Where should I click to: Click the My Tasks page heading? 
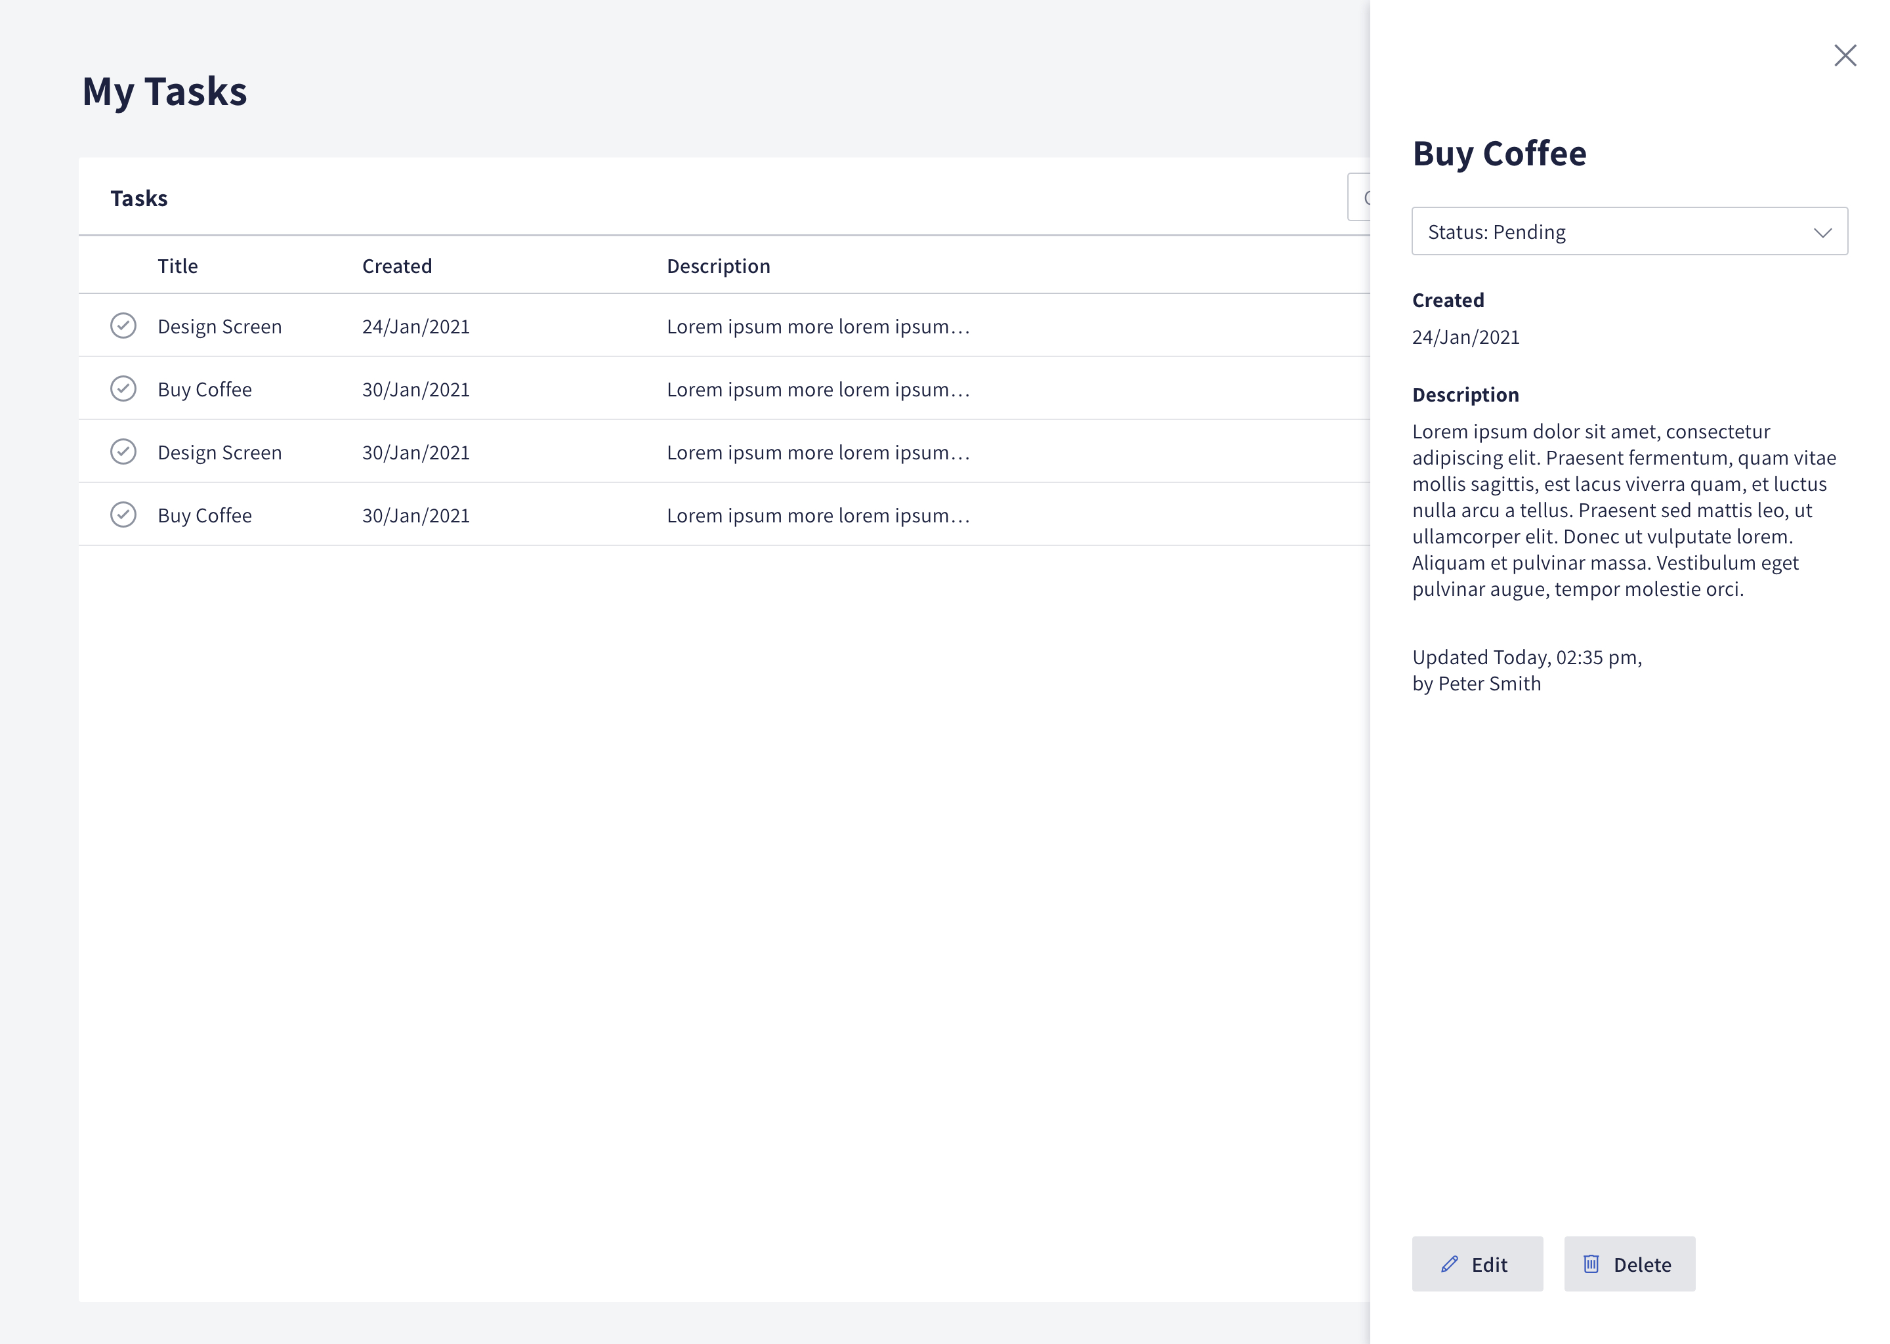(x=165, y=91)
